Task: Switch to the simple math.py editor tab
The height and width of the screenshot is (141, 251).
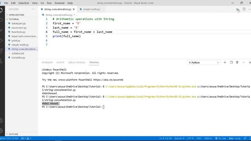Action: [91, 9]
